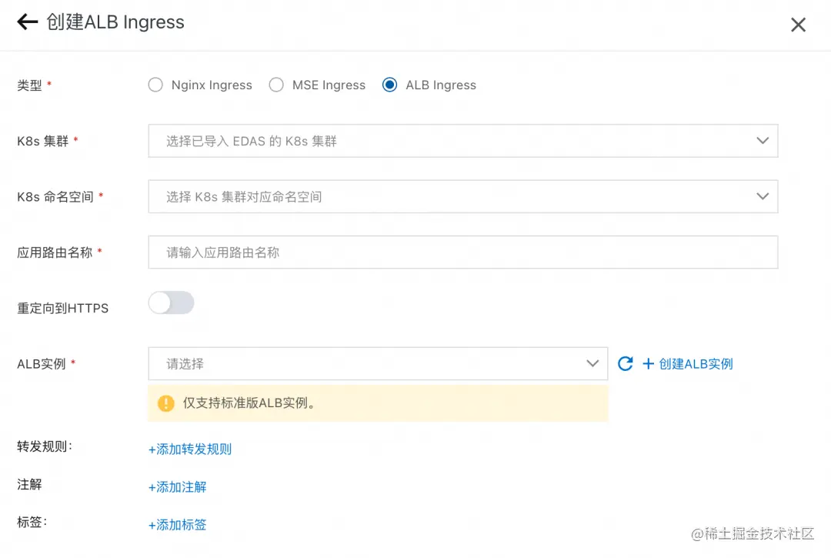Image resolution: width=831 pixels, height=558 pixels.
Task: Close the 创建ALB Ingress panel
Action: (x=798, y=25)
